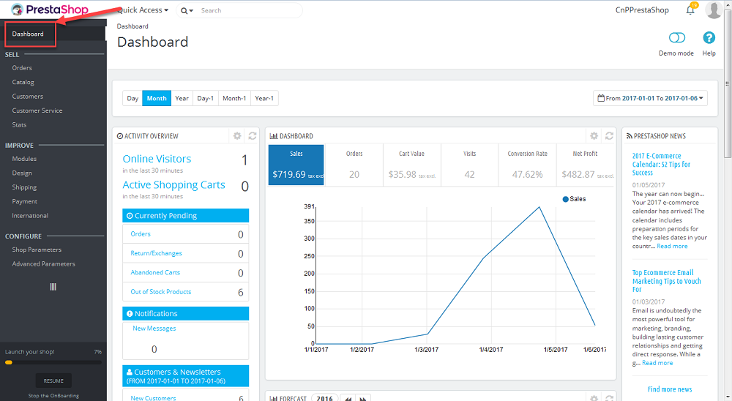
Task: Click the CnPPrestaShop shop name
Action: click(x=642, y=10)
